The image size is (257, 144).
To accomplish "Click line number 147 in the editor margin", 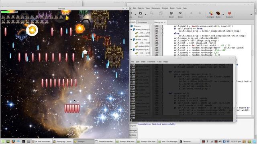I will point(157,45).
